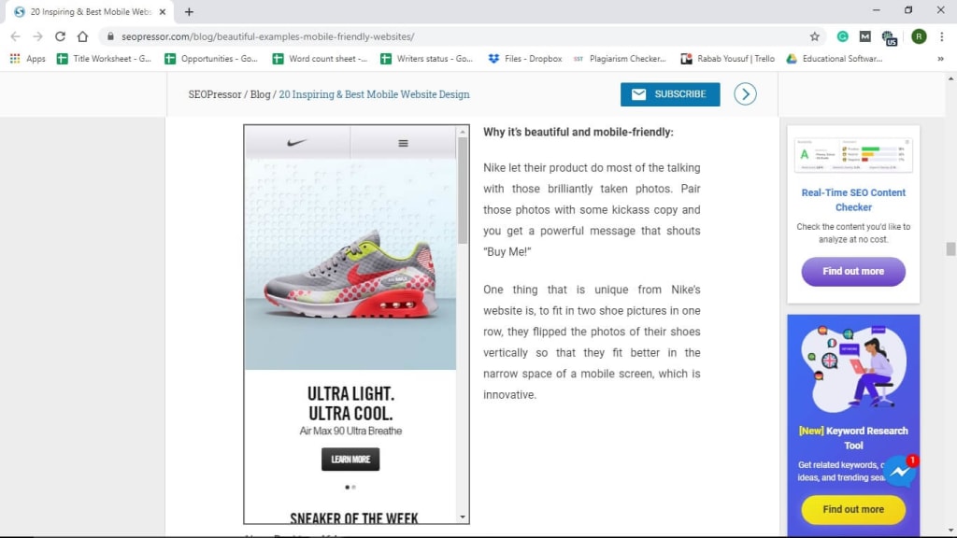Click the Nike preview scroll-down arrow
957x538 pixels.
(463, 517)
